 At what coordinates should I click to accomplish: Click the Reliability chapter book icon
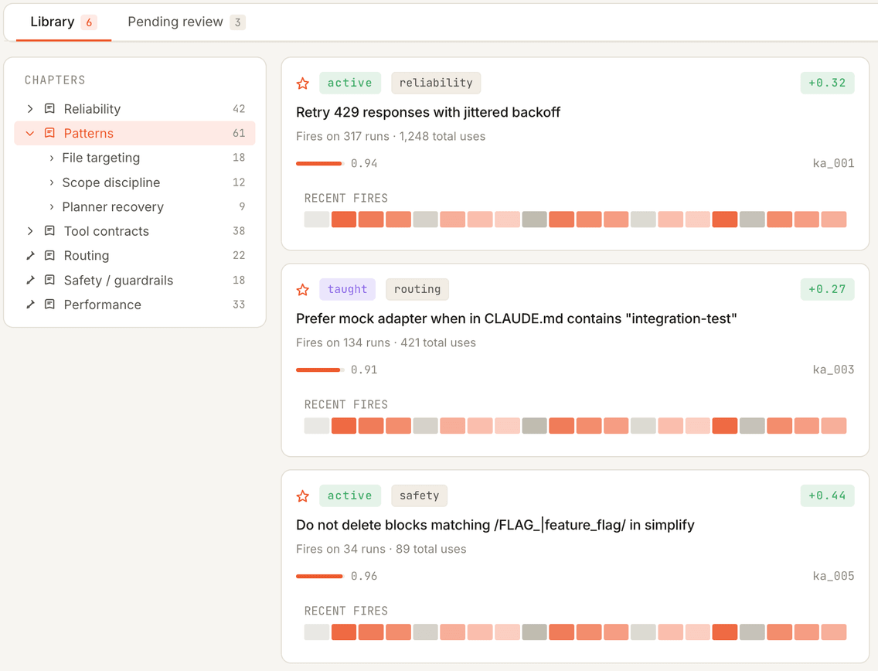tap(49, 109)
